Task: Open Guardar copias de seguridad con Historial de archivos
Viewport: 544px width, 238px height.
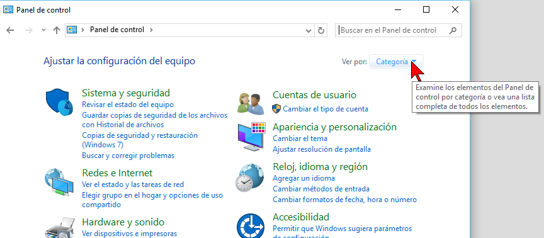Action: (155, 120)
